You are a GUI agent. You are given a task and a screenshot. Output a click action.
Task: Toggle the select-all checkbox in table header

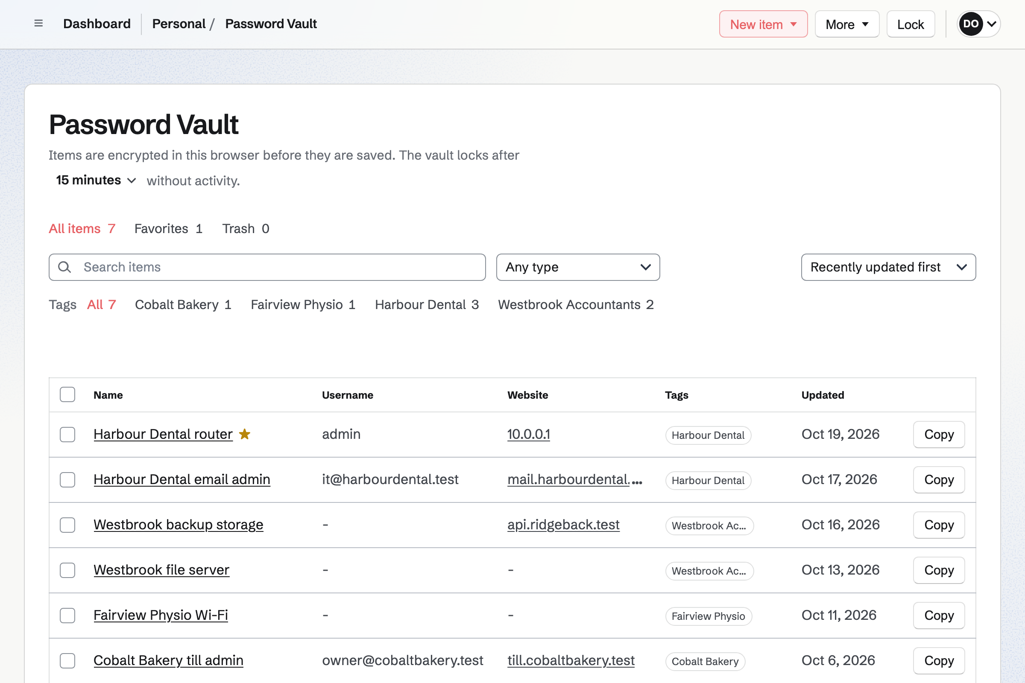(x=67, y=394)
